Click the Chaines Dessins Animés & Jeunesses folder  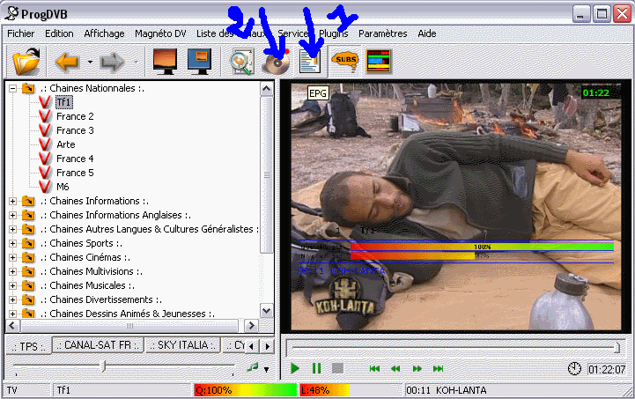(128, 314)
